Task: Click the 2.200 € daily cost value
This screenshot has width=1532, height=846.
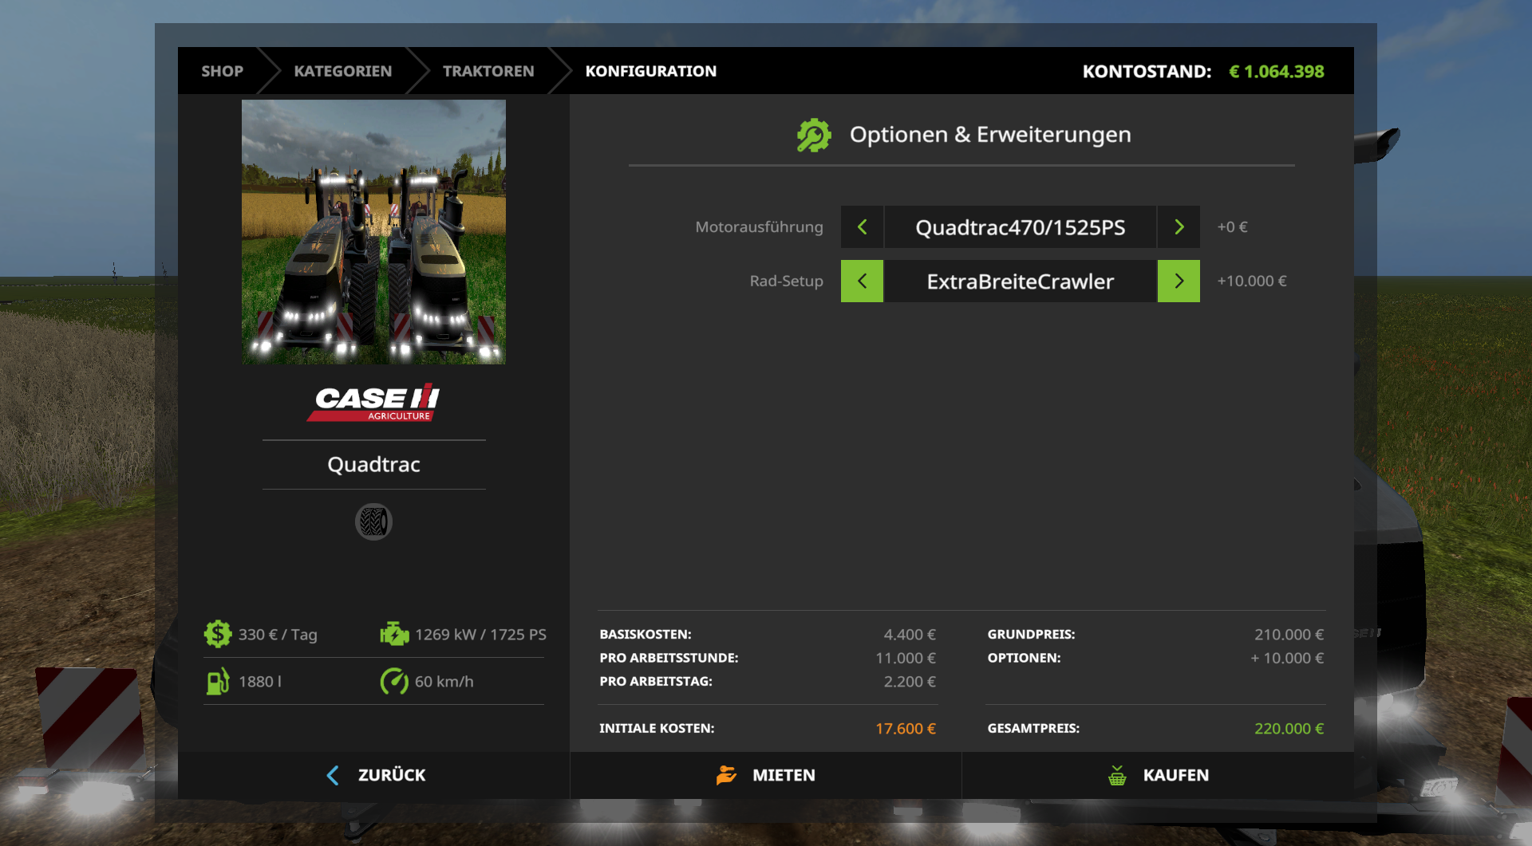Action: click(x=910, y=682)
